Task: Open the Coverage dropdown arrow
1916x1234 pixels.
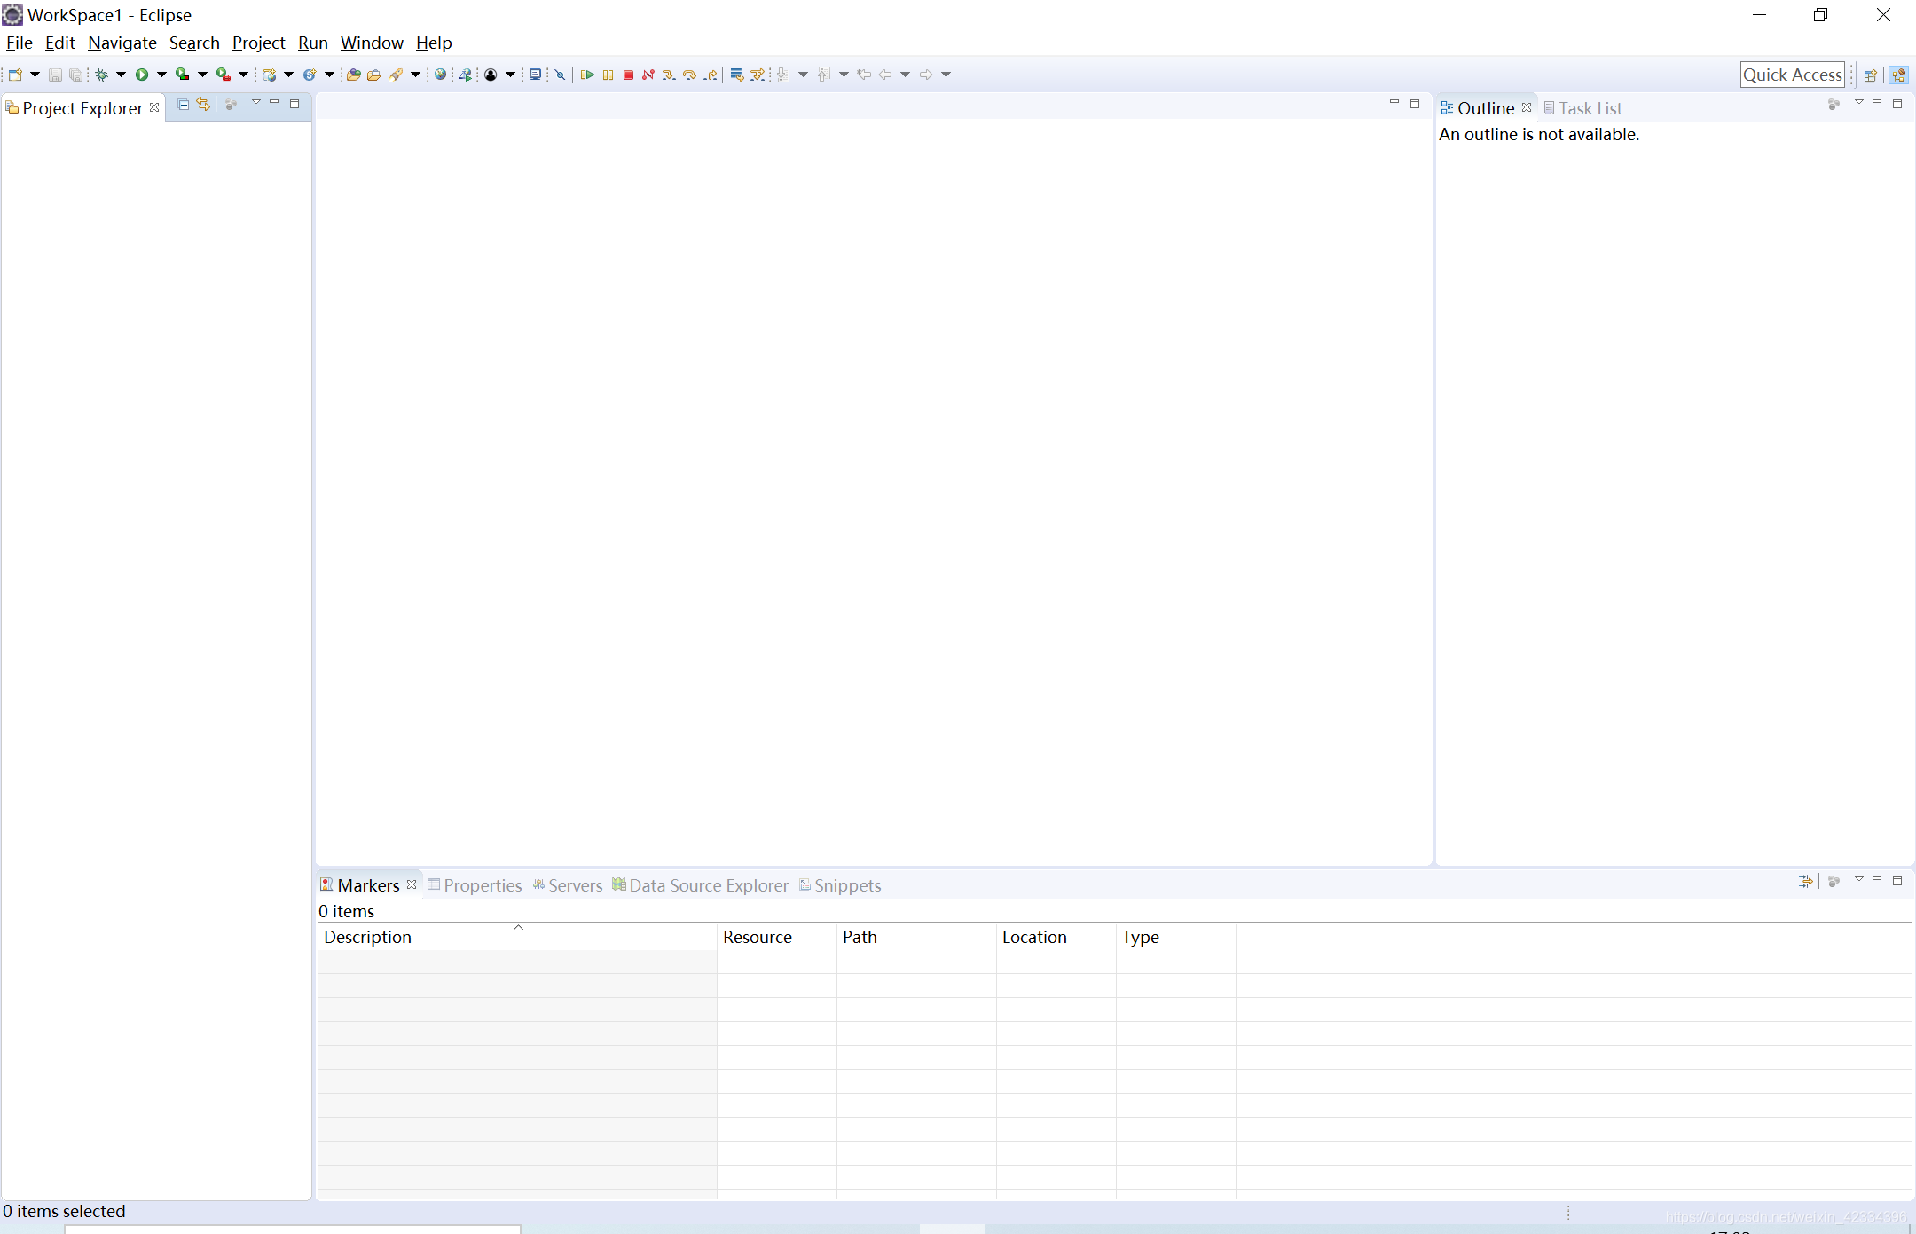Action: point(202,75)
